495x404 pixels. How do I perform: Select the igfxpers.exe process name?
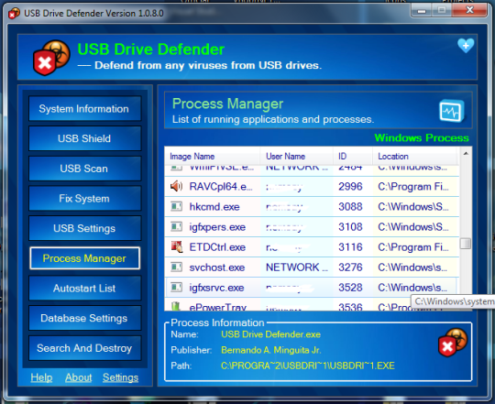click(217, 227)
